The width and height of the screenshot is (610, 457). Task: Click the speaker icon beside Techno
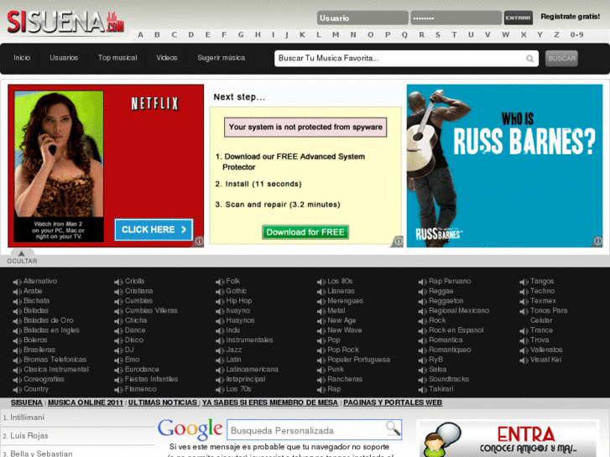coord(524,291)
